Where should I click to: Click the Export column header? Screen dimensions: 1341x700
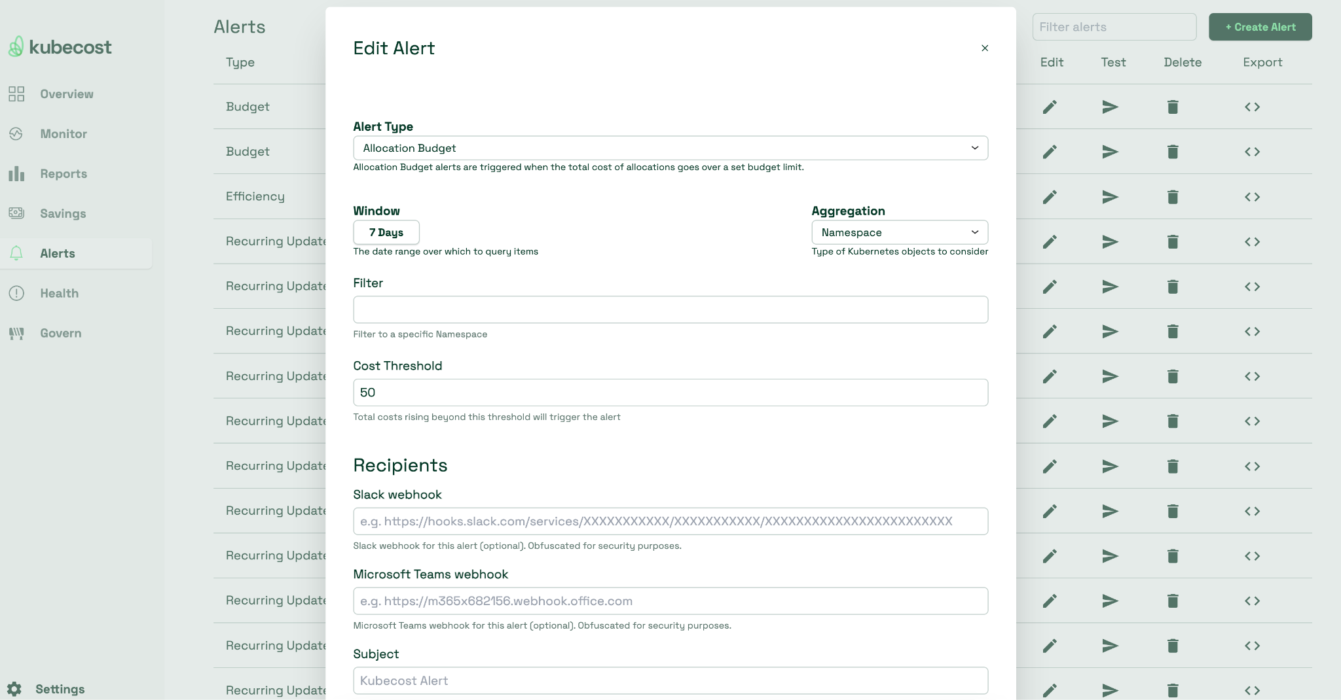coord(1262,62)
